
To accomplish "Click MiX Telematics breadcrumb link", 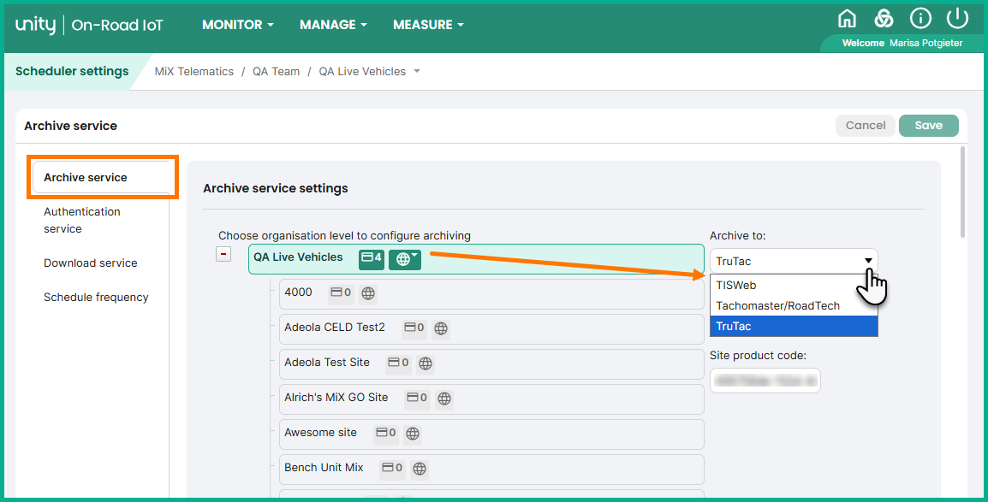I will point(194,72).
